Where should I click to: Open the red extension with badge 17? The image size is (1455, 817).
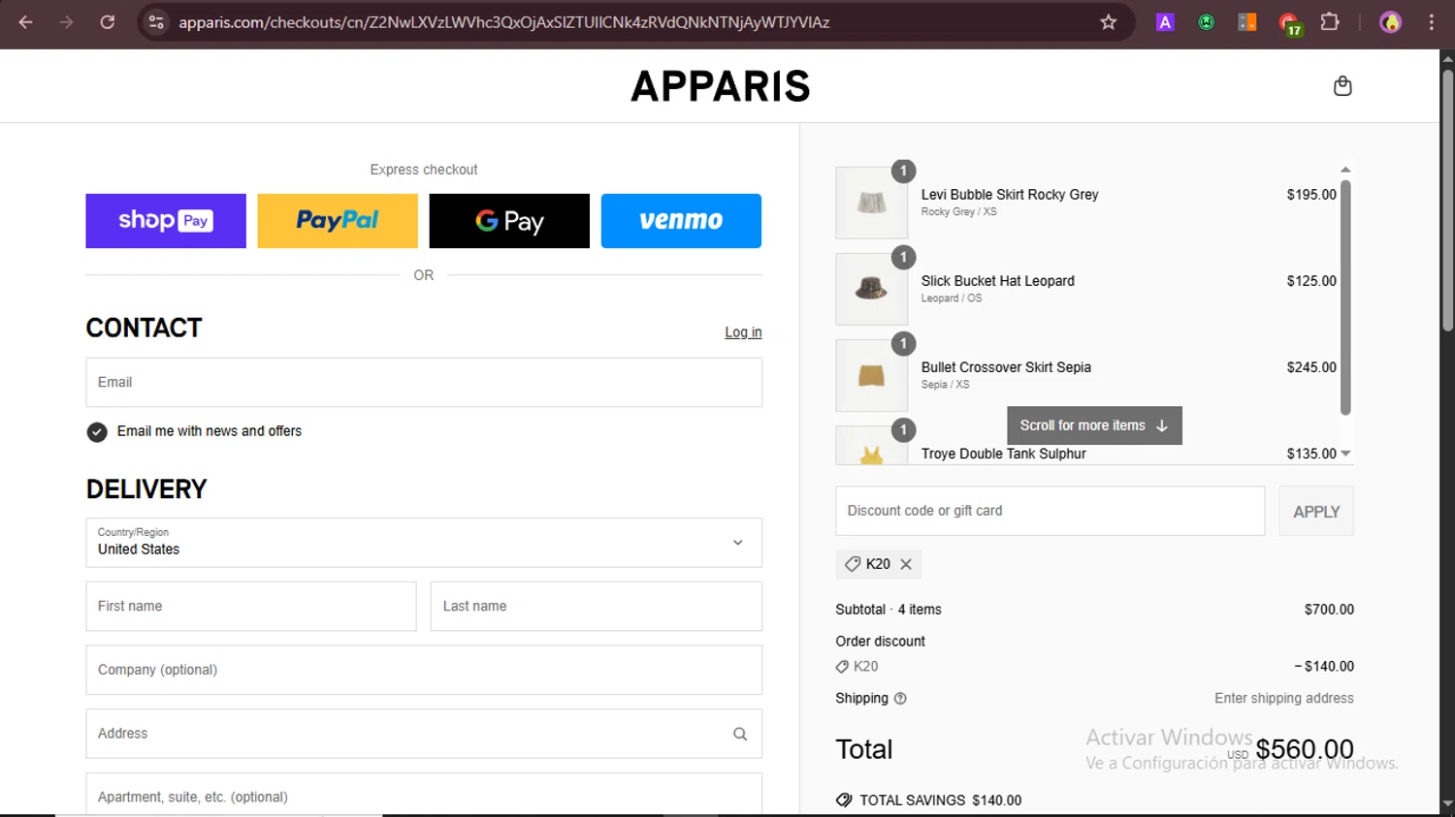1289,23
